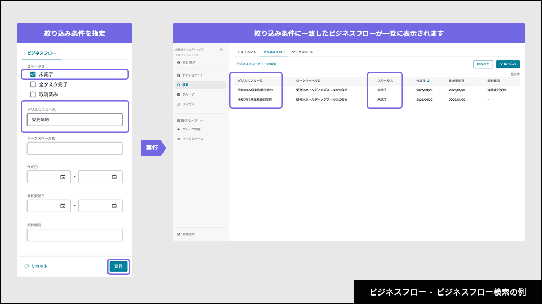Expand the 購買グループ dropdown

[190, 121]
